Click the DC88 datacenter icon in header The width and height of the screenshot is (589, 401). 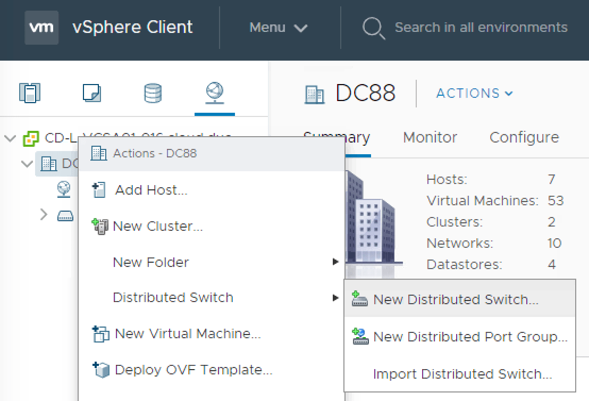click(314, 94)
